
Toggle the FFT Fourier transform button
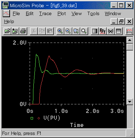103,31
